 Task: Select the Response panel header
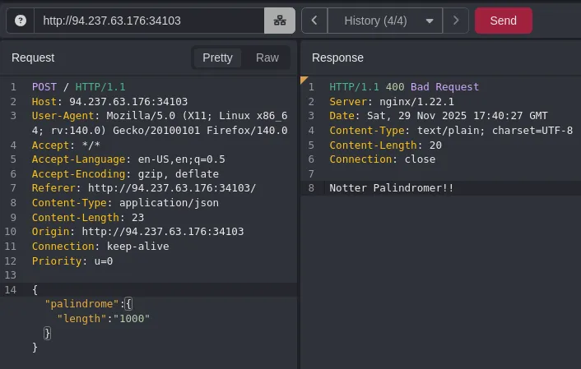pos(337,58)
